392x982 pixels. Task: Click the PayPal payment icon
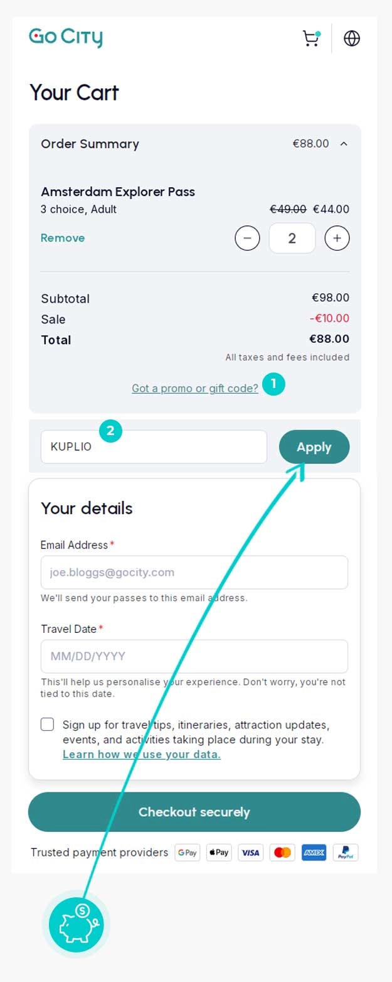pos(345,852)
